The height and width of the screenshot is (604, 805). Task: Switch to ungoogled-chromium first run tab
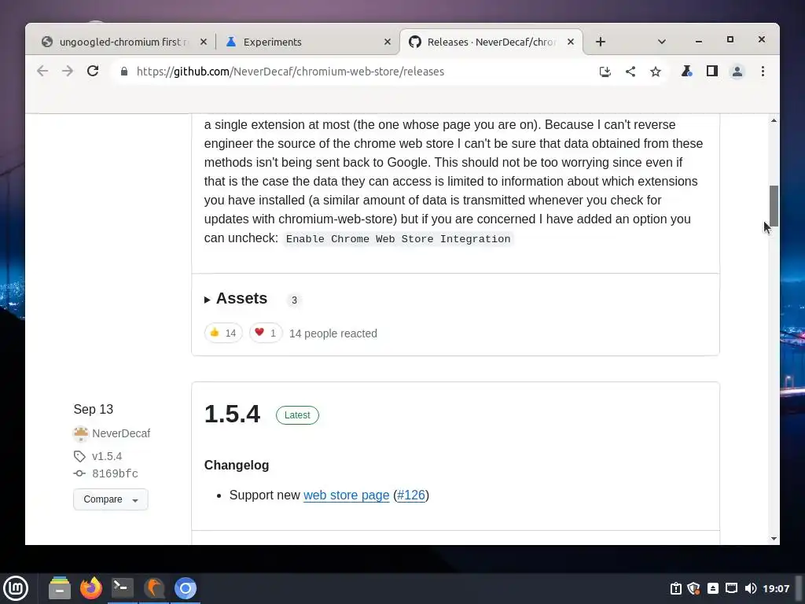123,42
